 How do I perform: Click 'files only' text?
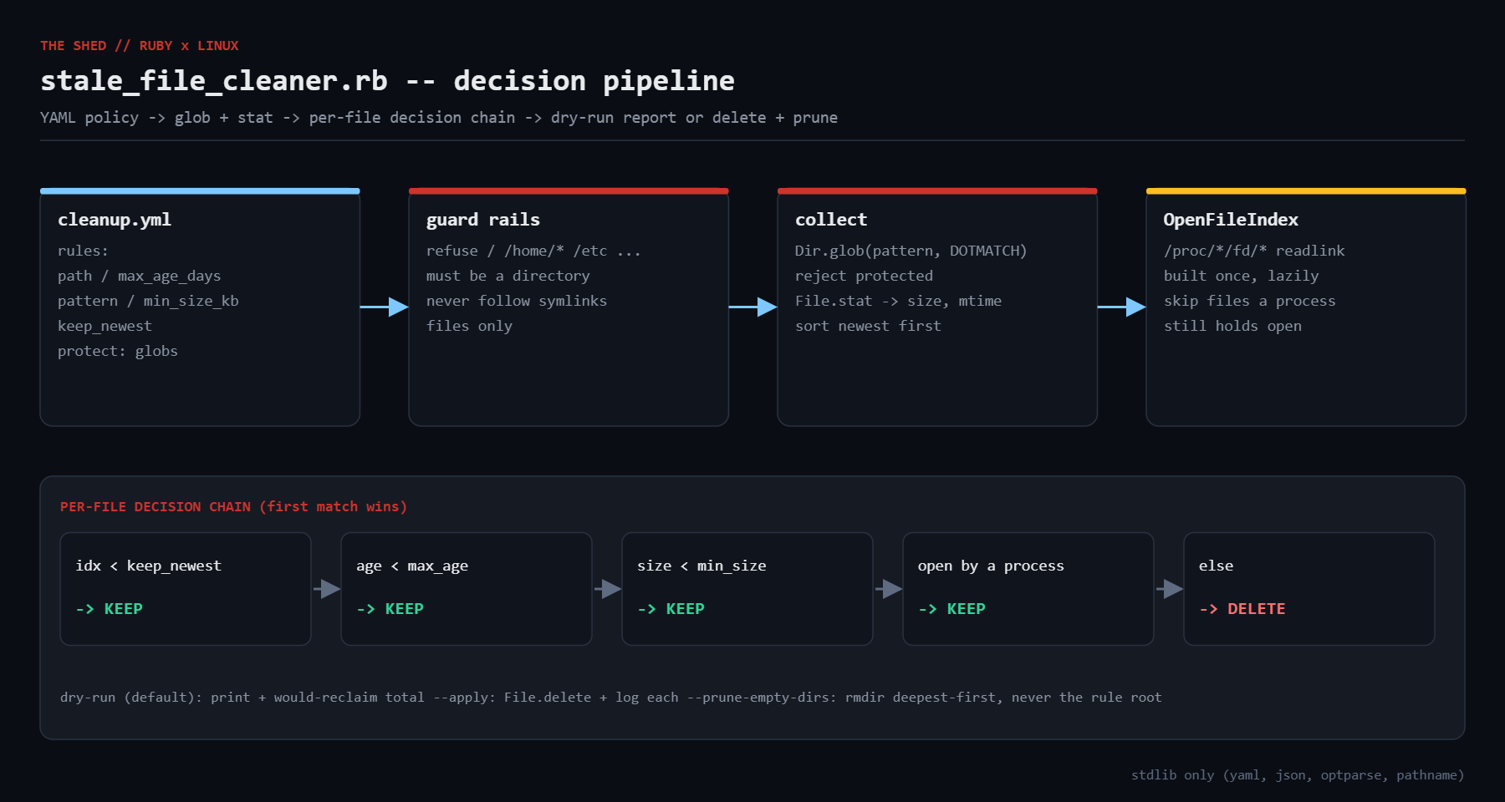pos(469,326)
